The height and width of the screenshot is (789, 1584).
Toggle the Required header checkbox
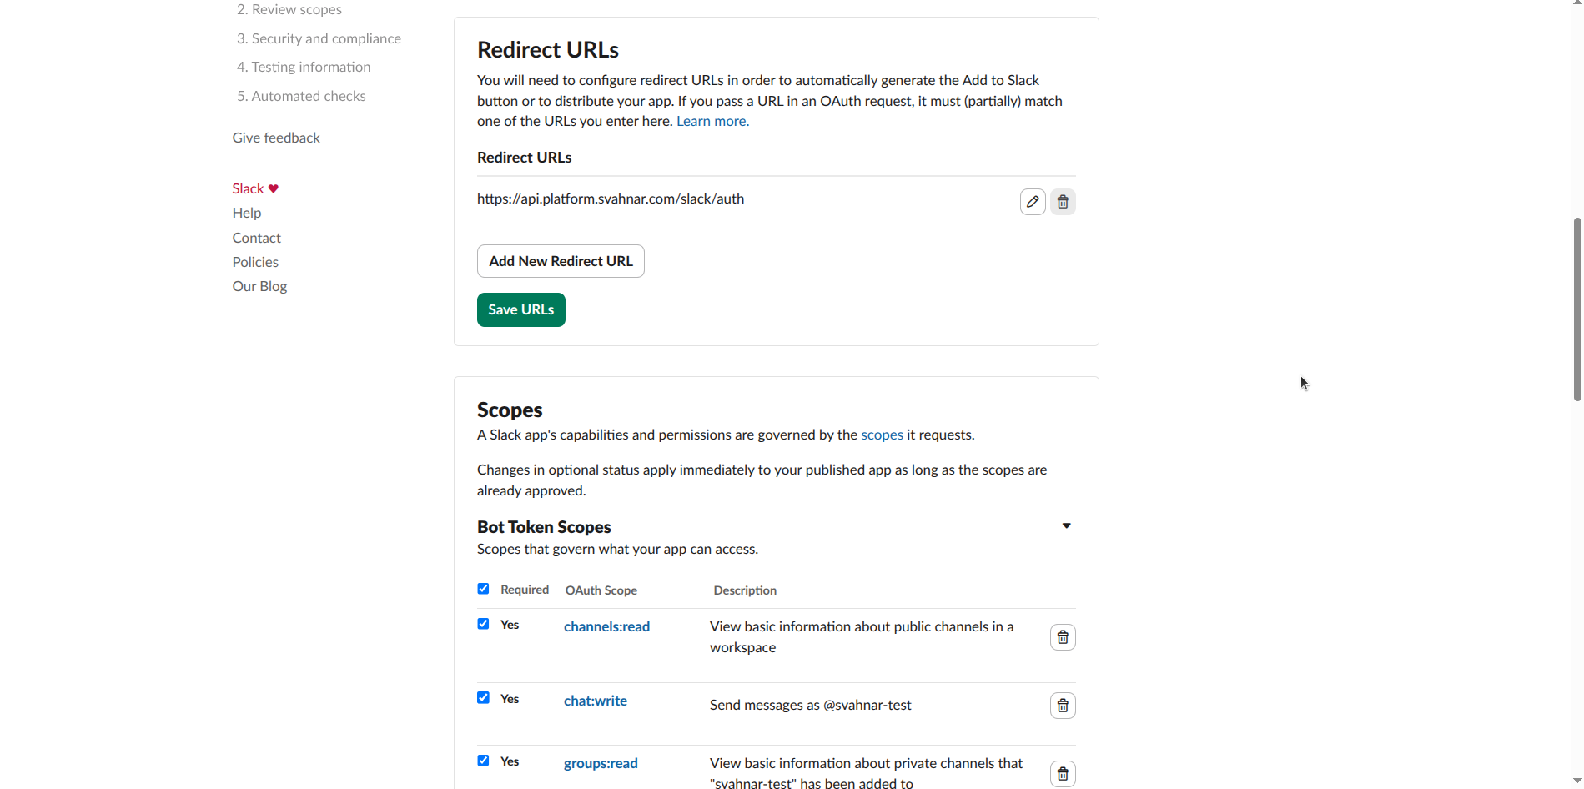[x=483, y=589]
